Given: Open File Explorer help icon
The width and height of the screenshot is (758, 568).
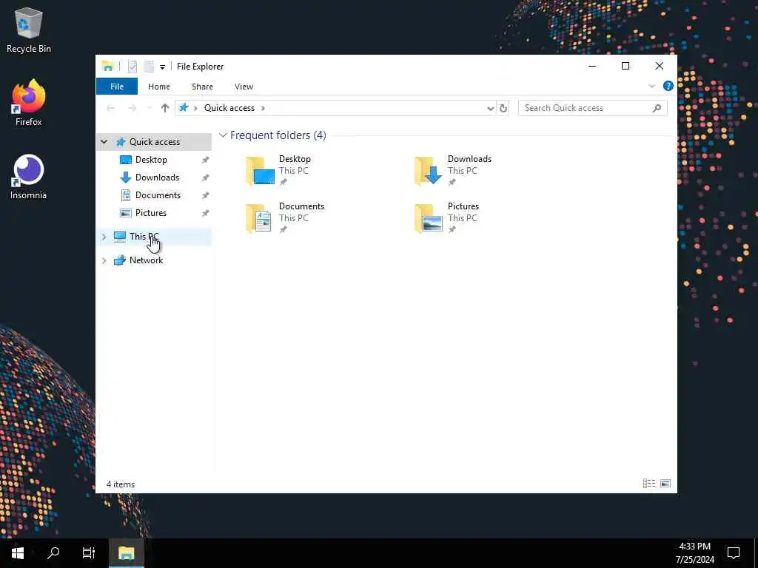Looking at the screenshot, I should (668, 86).
